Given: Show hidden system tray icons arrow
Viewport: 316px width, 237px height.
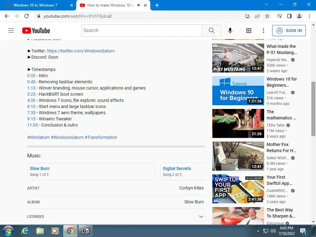Looking at the screenshot, I should point(258,231).
